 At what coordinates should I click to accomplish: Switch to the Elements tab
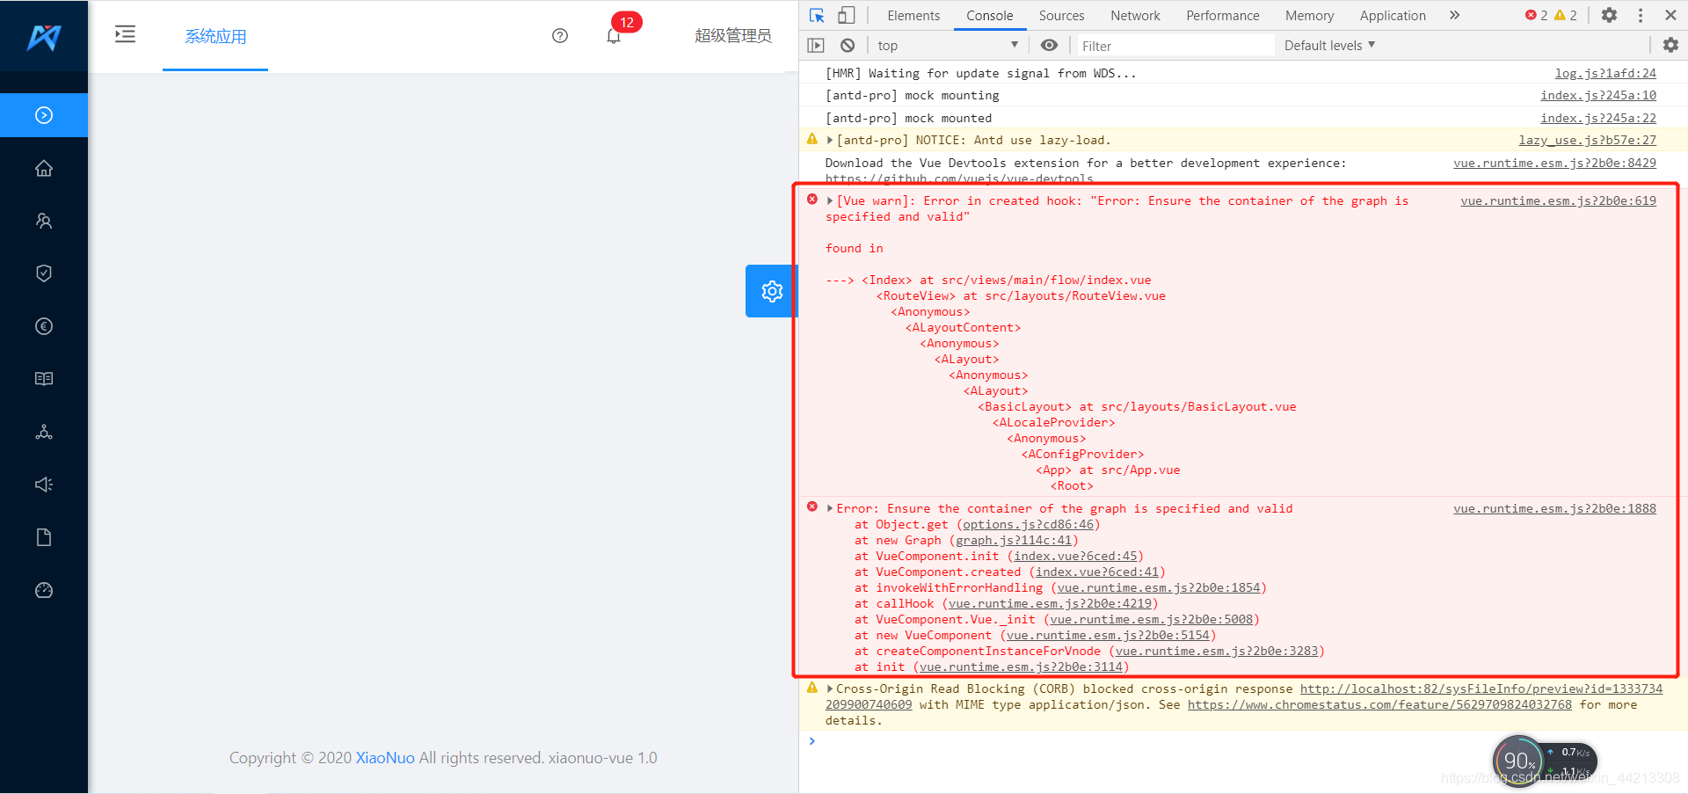pyautogui.click(x=913, y=15)
